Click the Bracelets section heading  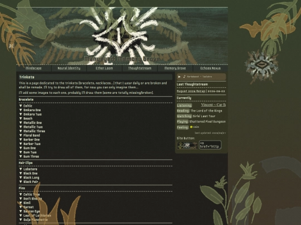26,99
